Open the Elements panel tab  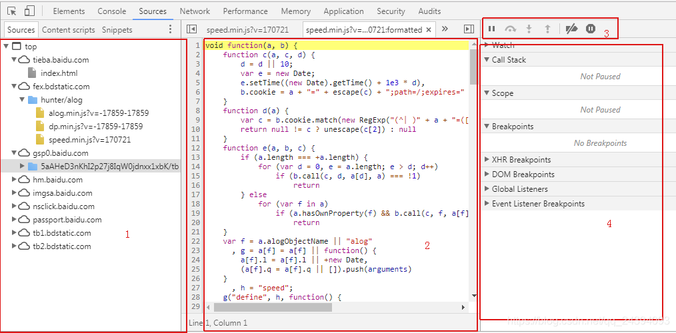69,11
